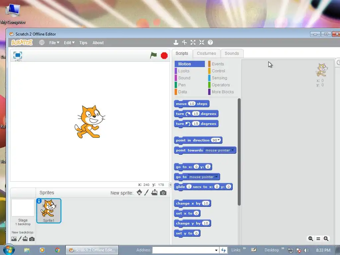Upload sprite from file

pos(154,192)
